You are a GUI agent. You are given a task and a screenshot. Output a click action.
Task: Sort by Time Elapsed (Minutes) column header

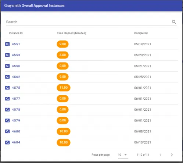(71, 33)
